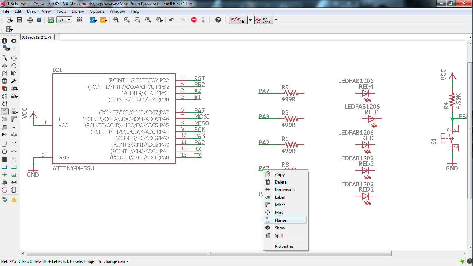Undo the last action
This screenshot has width=473, height=266.
coord(172,20)
